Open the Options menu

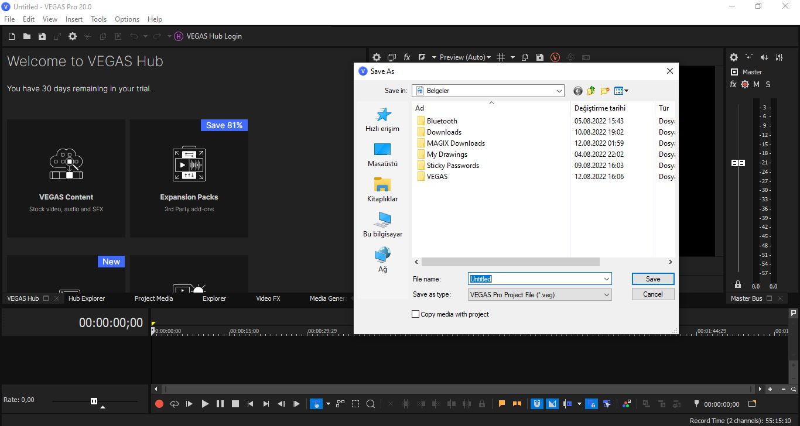point(127,19)
